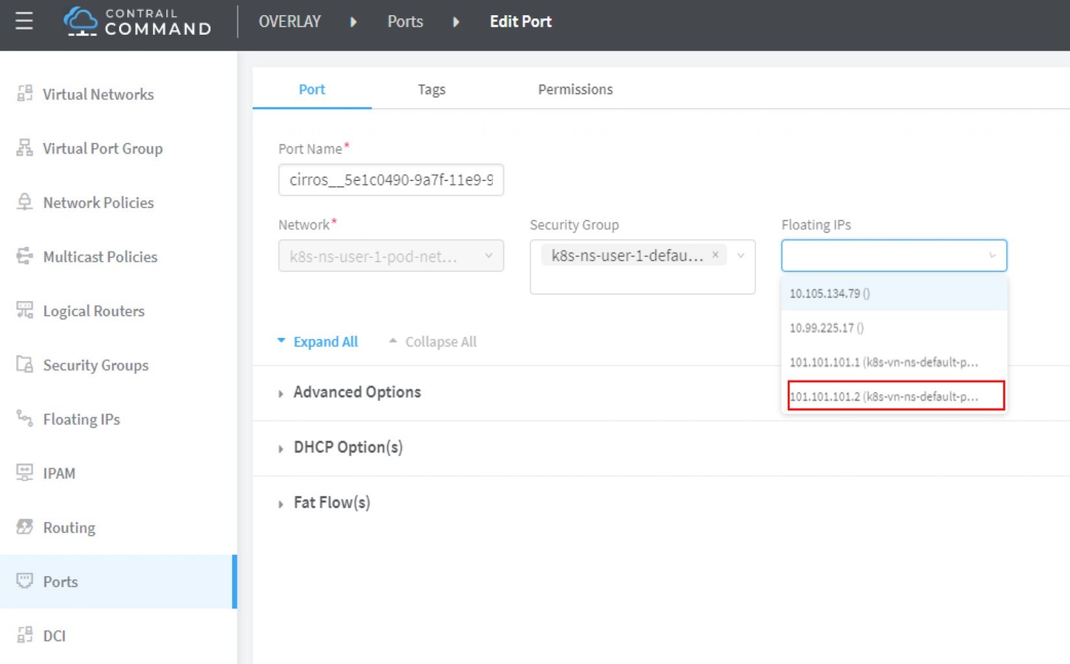
Task: Click the Security Groups sidebar icon
Action: point(25,365)
